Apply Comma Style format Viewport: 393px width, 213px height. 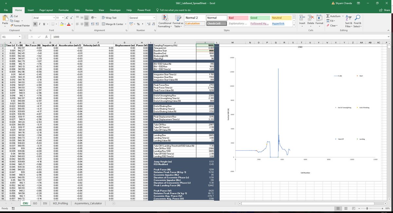[143, 24]
